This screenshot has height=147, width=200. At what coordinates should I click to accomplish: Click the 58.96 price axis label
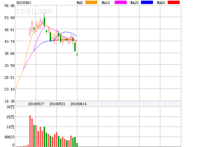pyautogui.click(x=9, y=6)
